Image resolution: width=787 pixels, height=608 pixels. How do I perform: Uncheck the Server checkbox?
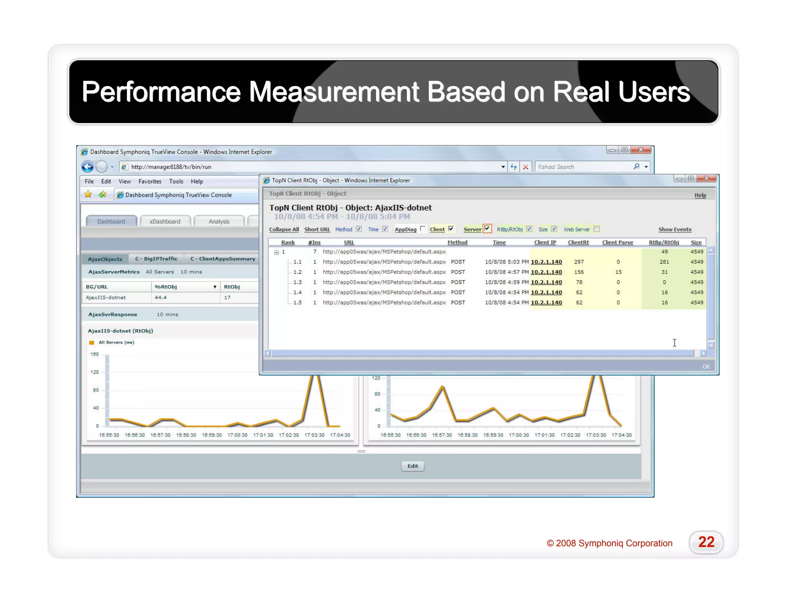click(x=487, y=229)
